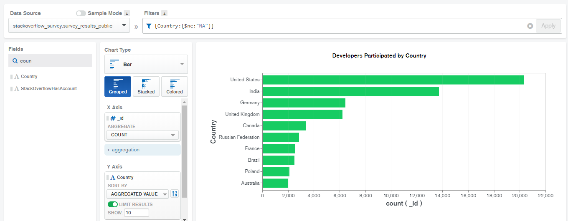Open the COUNT aggregate dropdown
Viewport: 568px width, 221px height.
coord(142,135)
